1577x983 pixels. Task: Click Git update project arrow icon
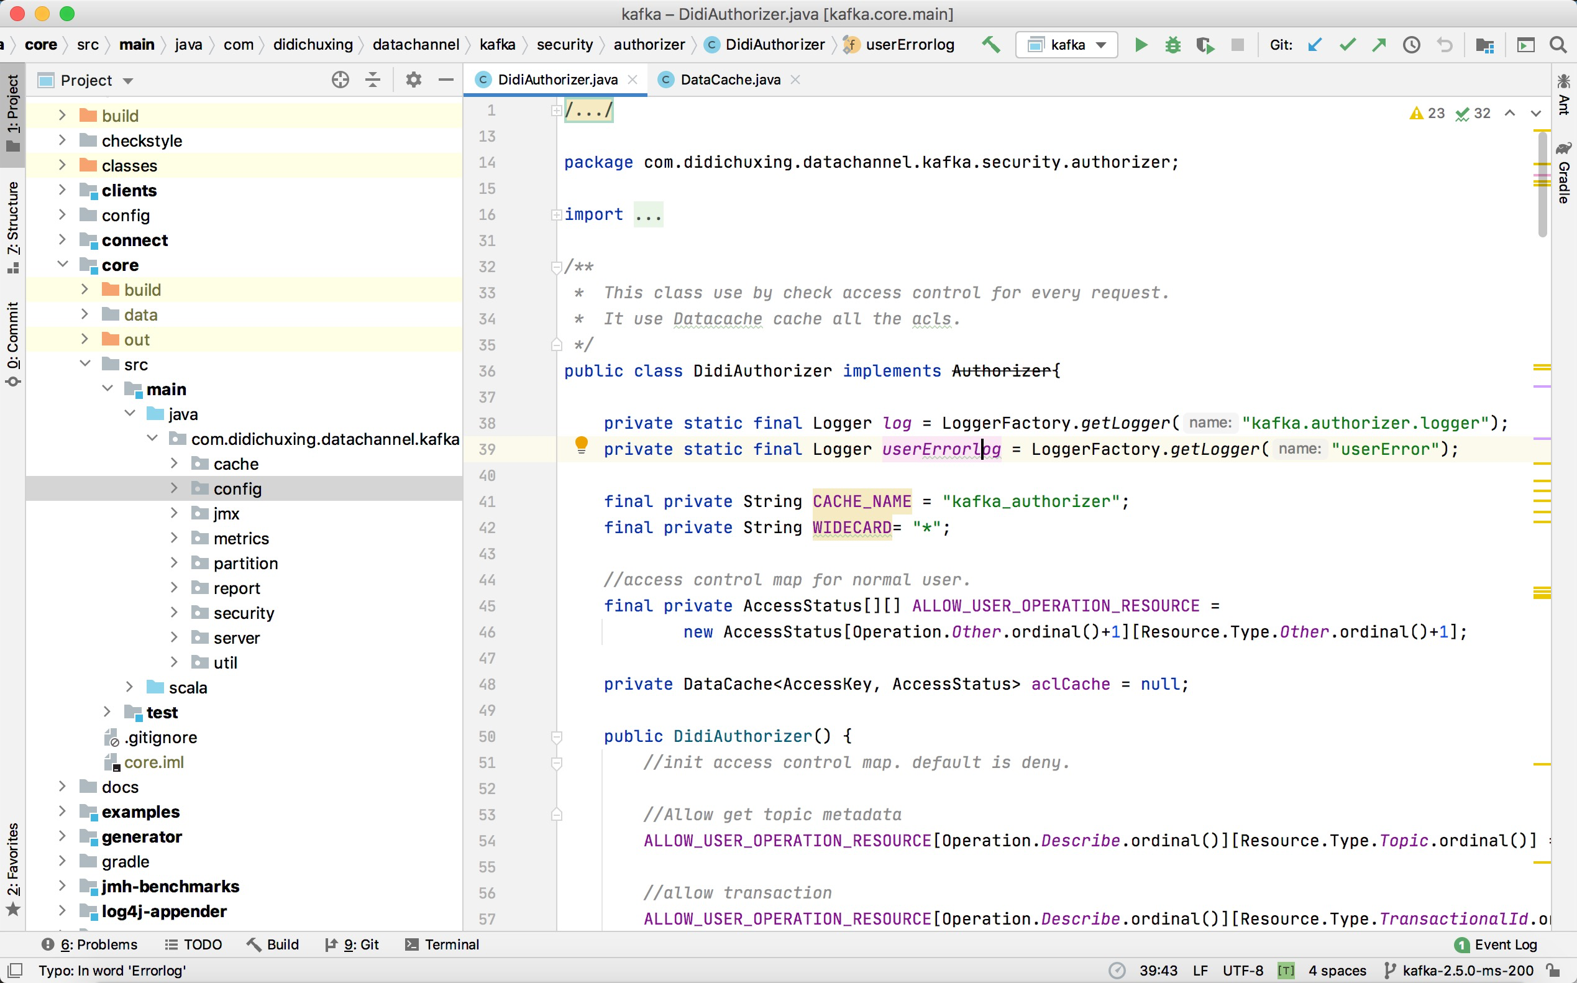tap(1315, 45)
